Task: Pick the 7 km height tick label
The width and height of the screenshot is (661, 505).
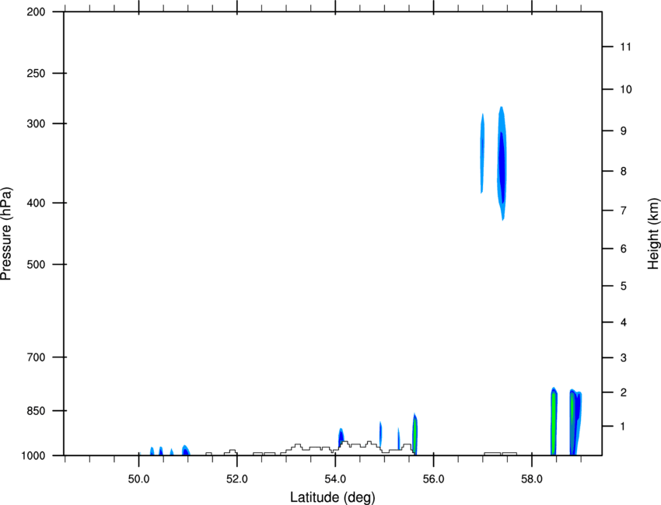Action: (x=624, y=211)
